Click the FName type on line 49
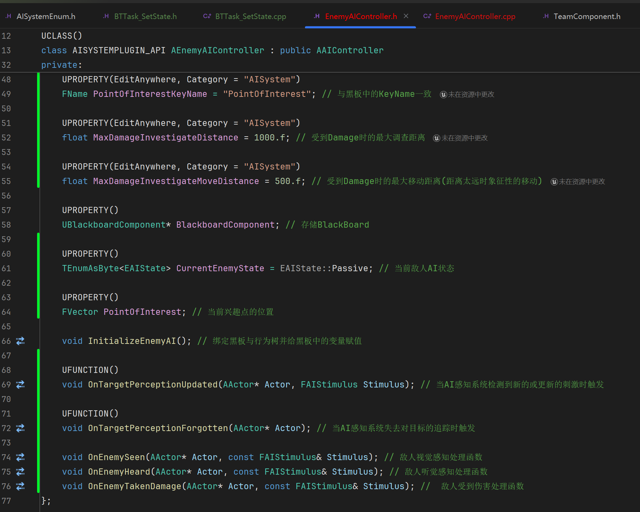The width and height of the screenshot is (640, 512). tap(75, 94)
